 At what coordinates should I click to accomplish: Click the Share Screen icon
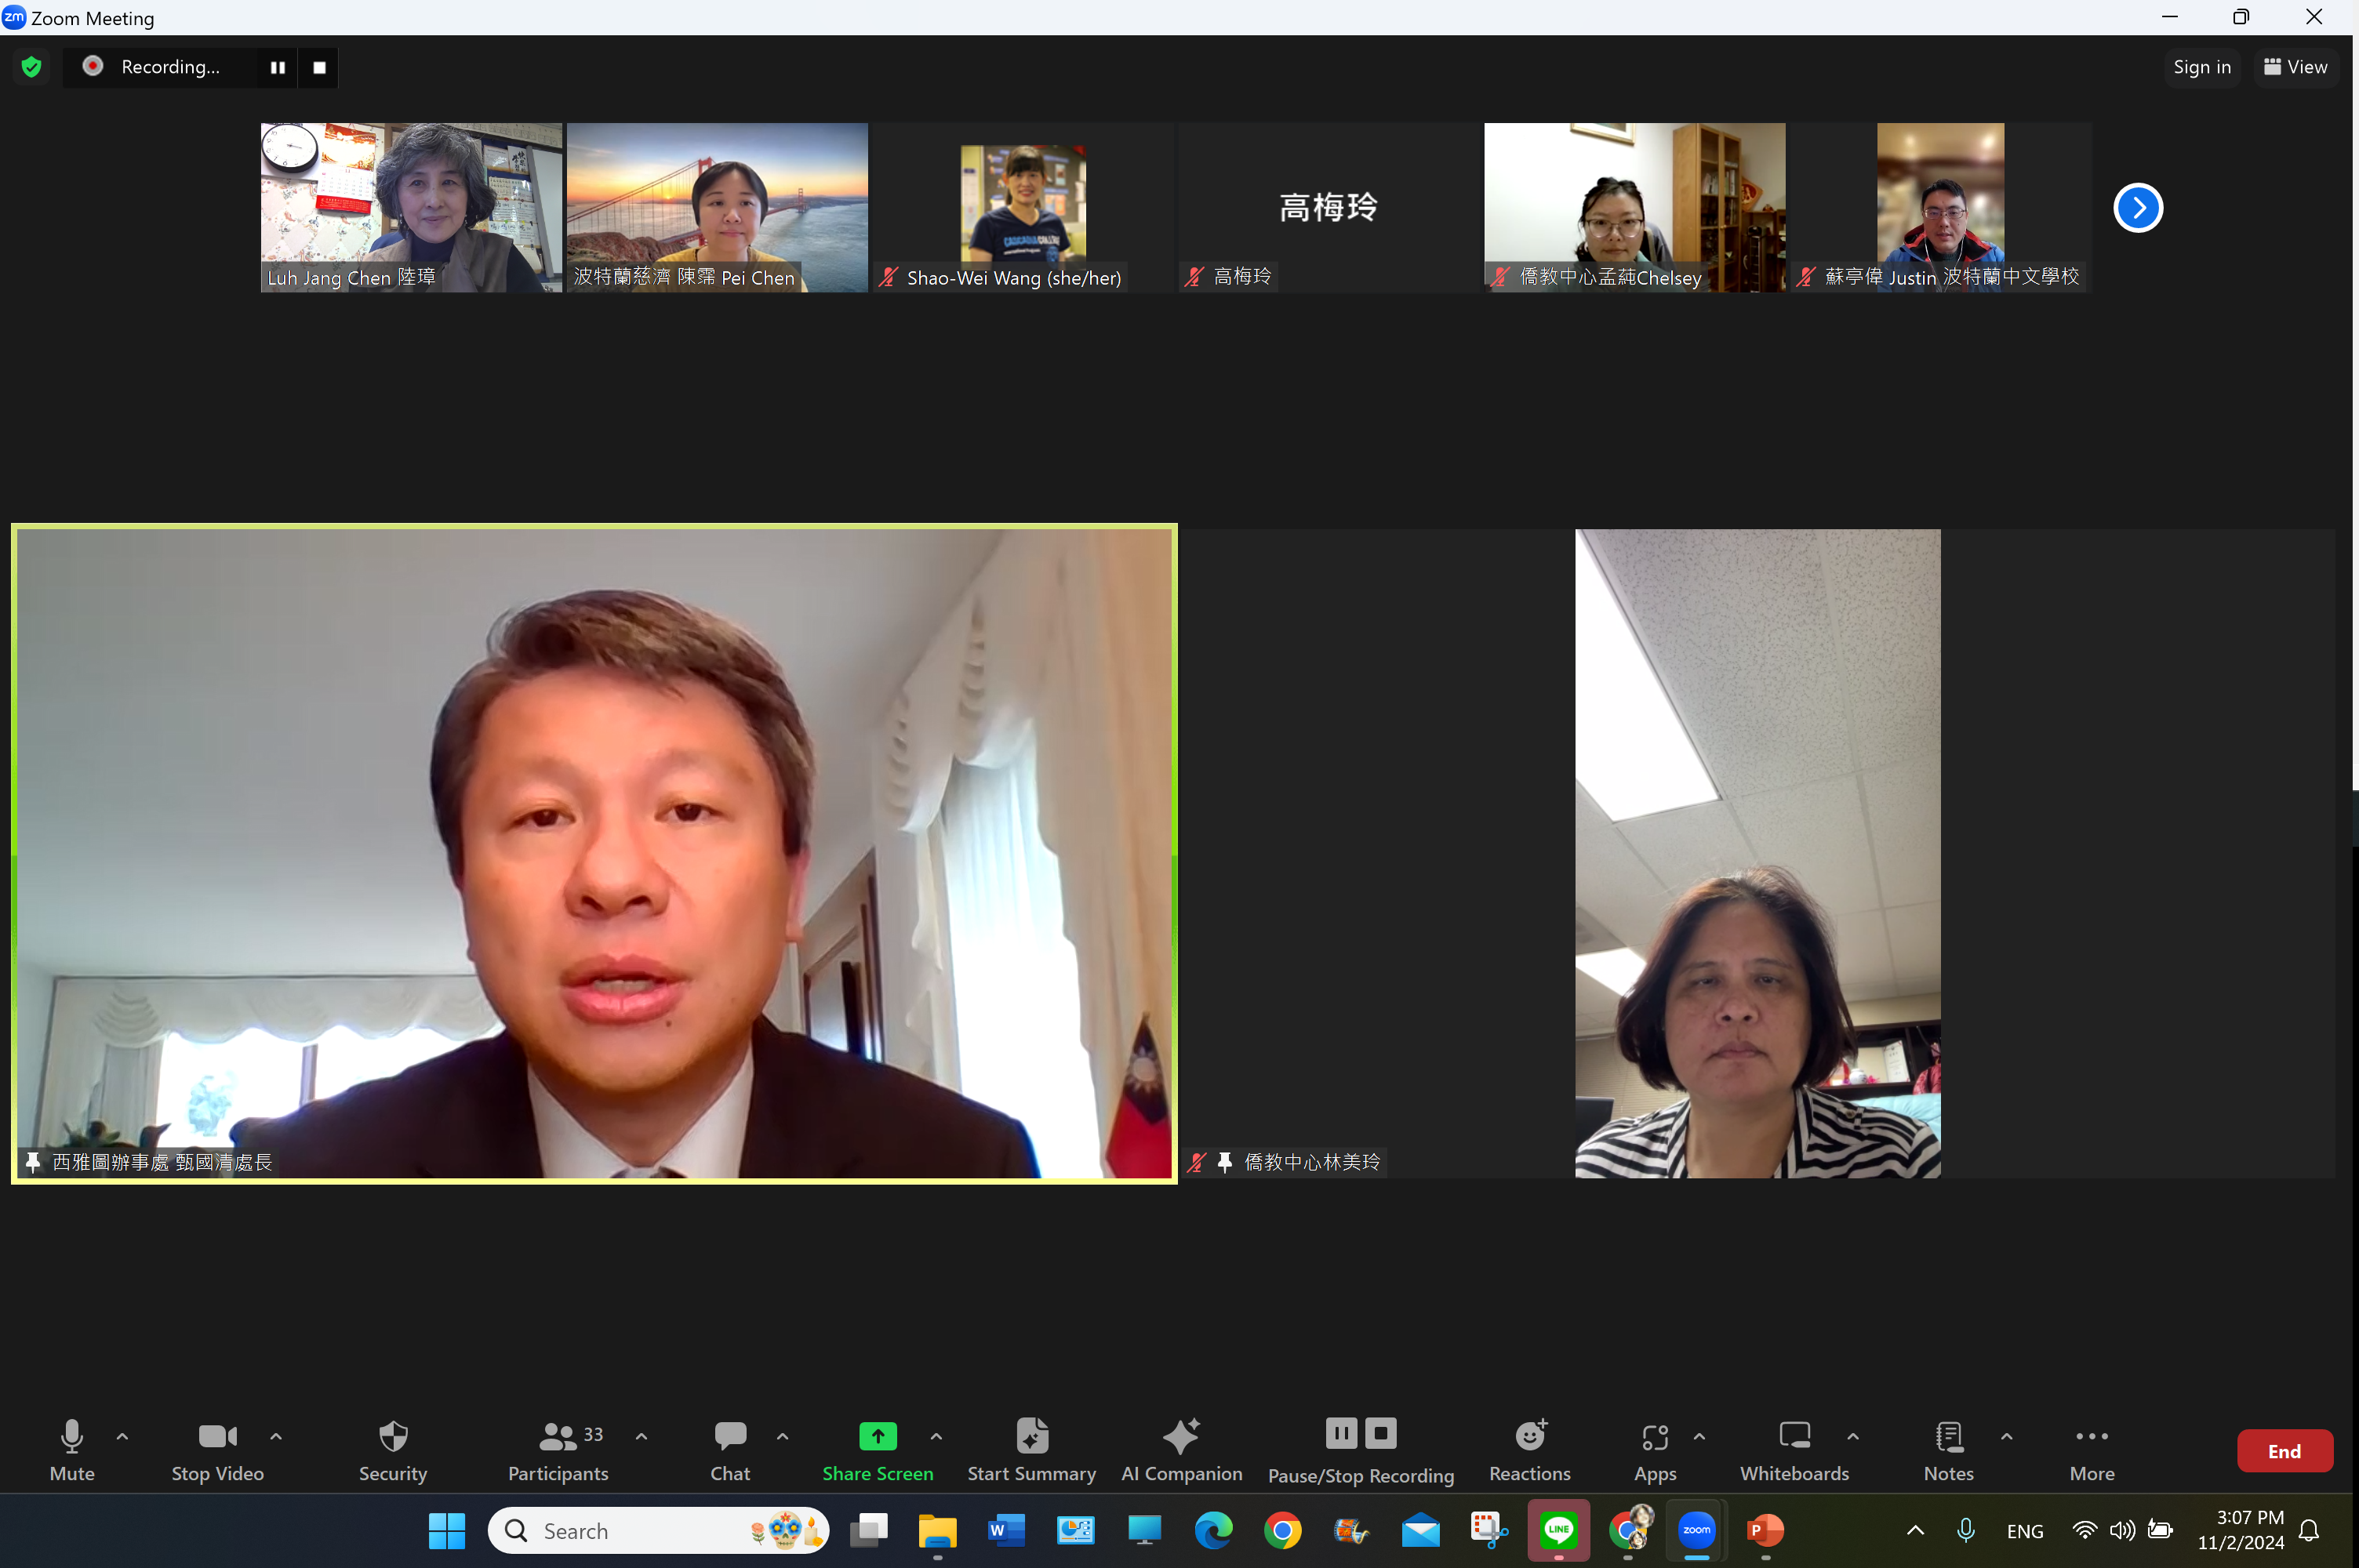pyautogui.click(x=877, y=1436)
